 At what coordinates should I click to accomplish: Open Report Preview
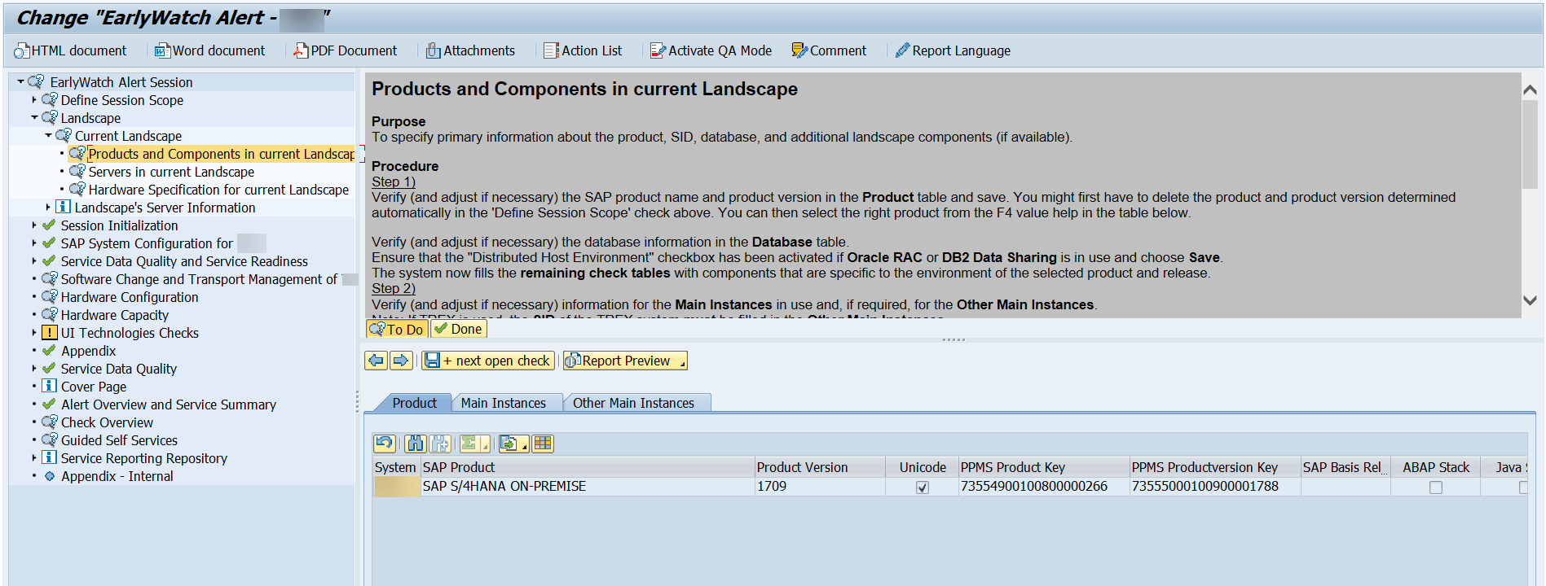pos(625,361)
